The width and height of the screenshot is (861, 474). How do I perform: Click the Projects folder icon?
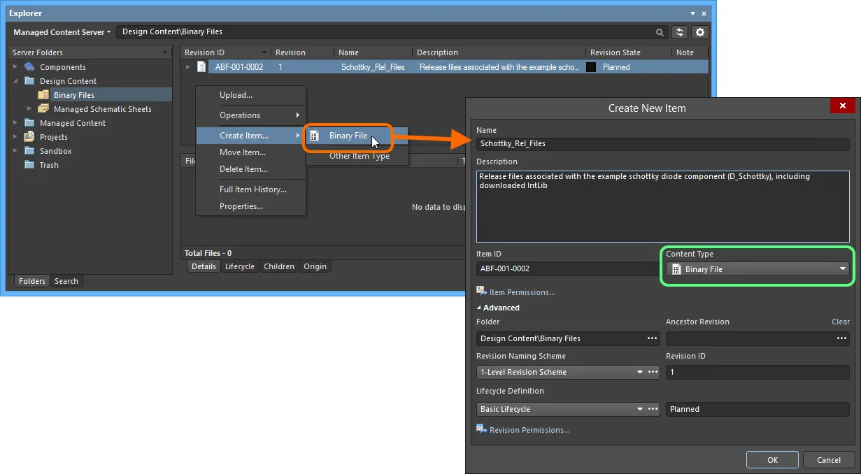click(29, 137)
